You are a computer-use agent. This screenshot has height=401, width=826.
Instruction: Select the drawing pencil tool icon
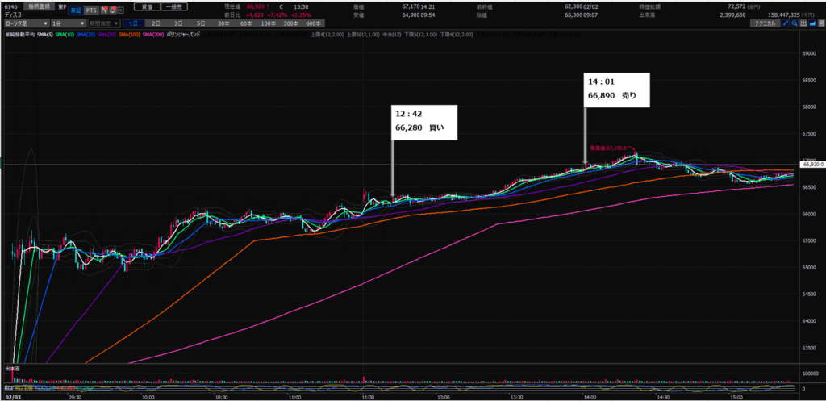coord(785,24)
